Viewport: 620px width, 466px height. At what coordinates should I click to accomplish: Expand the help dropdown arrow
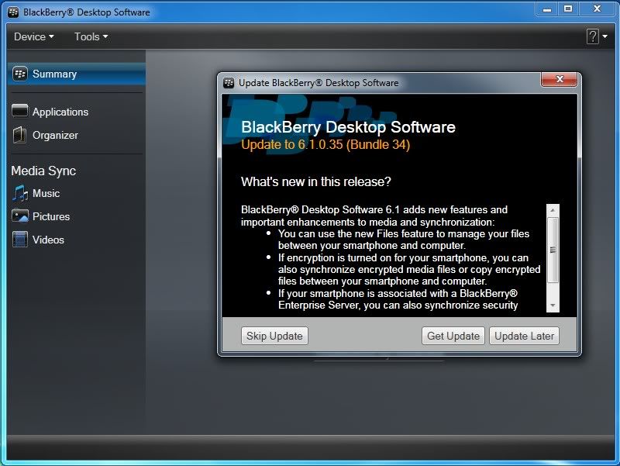point(605,36)
